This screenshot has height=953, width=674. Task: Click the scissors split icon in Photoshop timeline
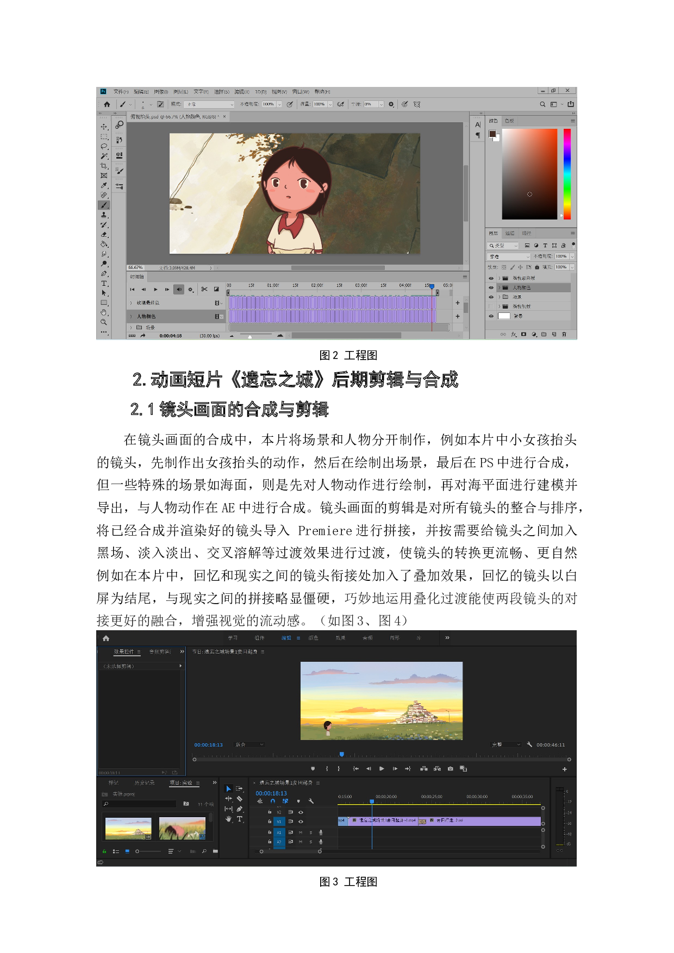[x=204, y=289]
